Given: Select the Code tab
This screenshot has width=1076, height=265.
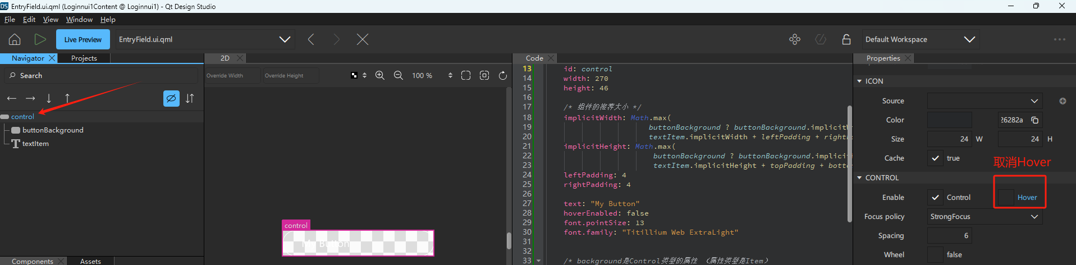Looking at the screenshot, I should [x=534, y=58].
